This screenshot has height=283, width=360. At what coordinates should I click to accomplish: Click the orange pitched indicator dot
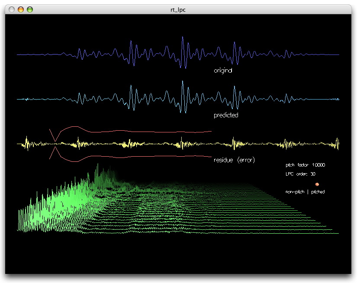pos(317,184)
